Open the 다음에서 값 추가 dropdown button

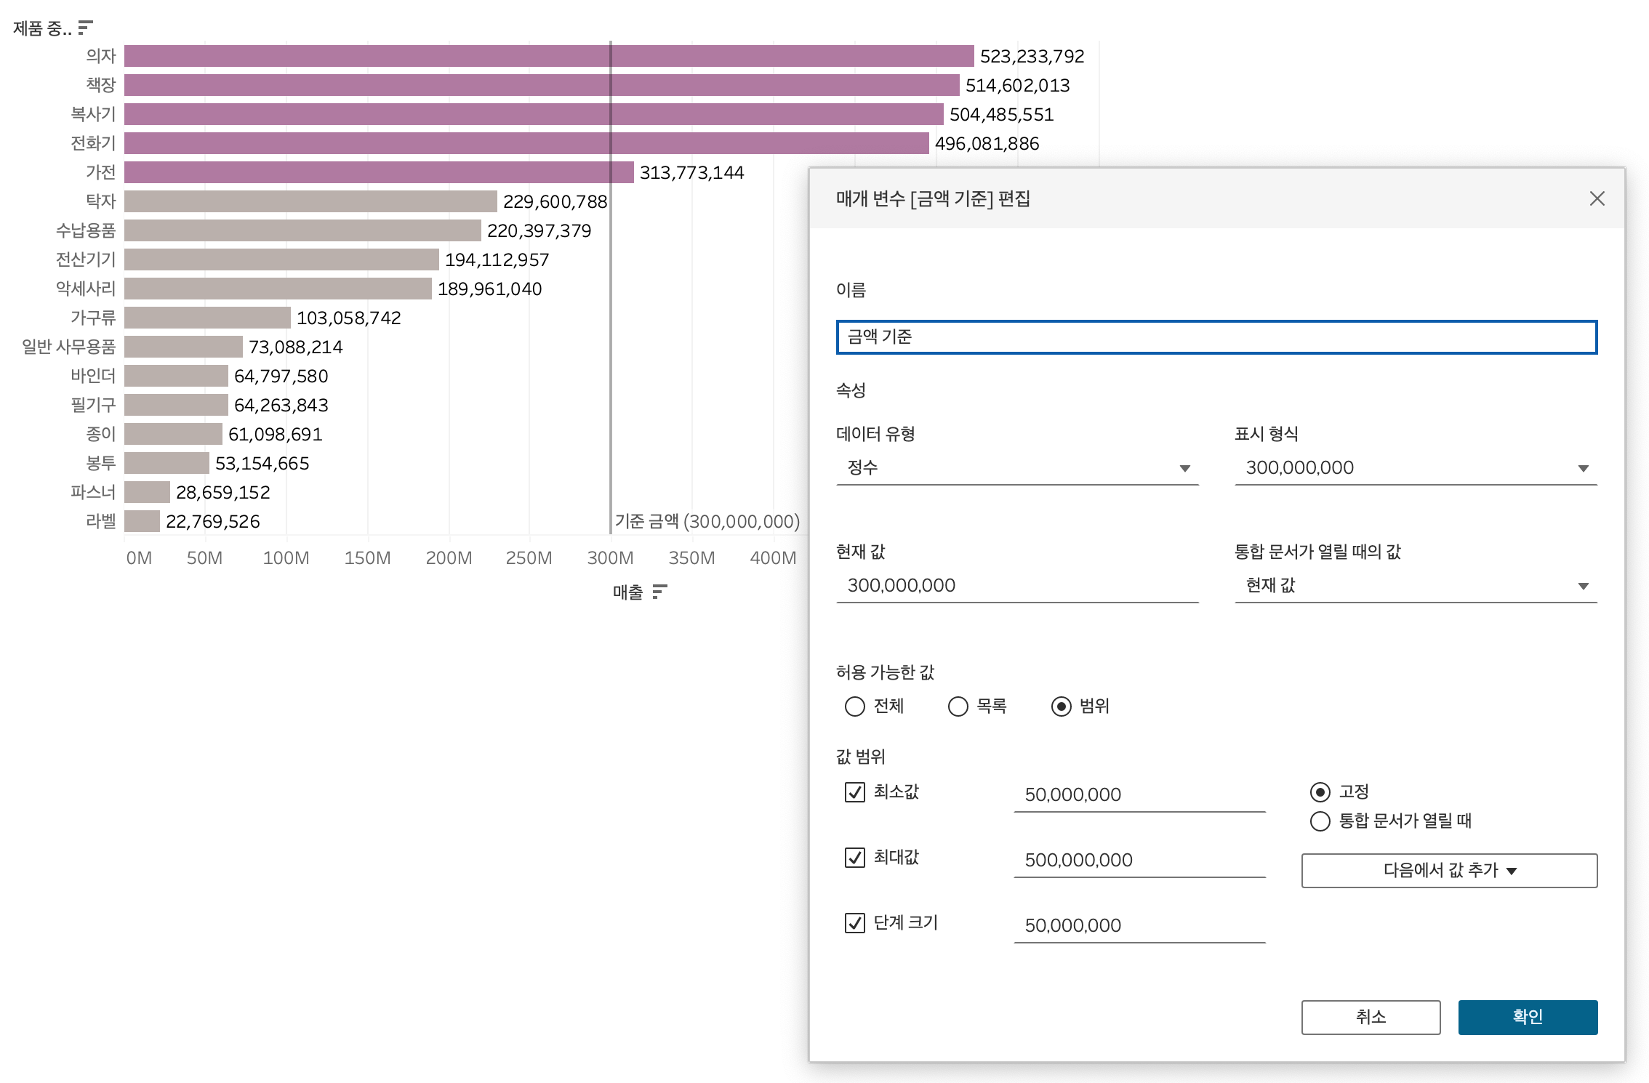(x=1448, y=870)
